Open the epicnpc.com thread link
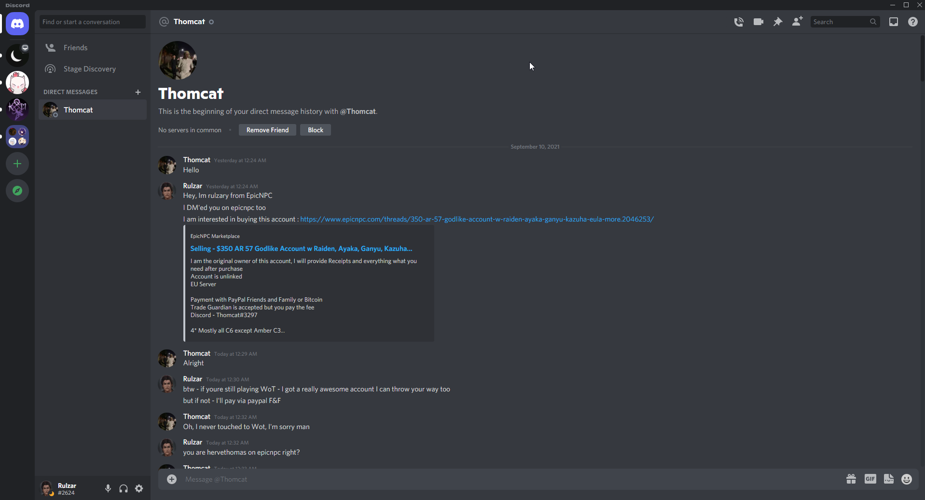 [477, 219]
